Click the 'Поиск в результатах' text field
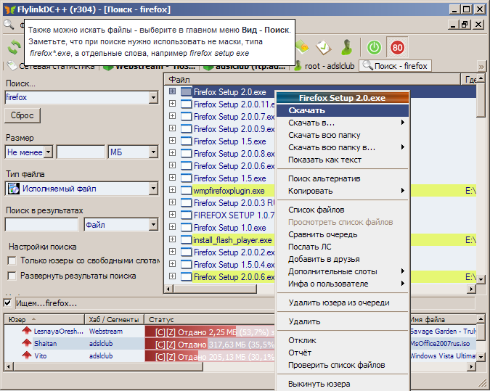 pos(41,225)
